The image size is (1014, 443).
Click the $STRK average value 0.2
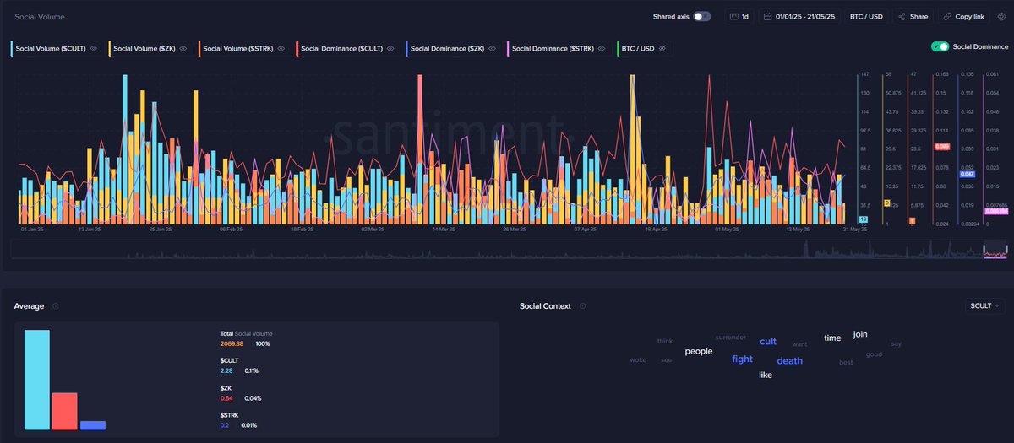click(224, 425)
